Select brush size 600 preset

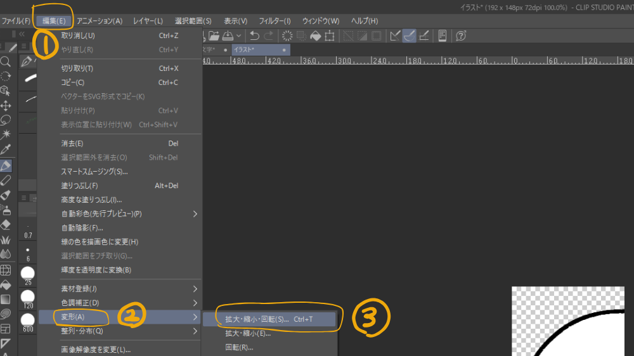click(x=28, y=323)
